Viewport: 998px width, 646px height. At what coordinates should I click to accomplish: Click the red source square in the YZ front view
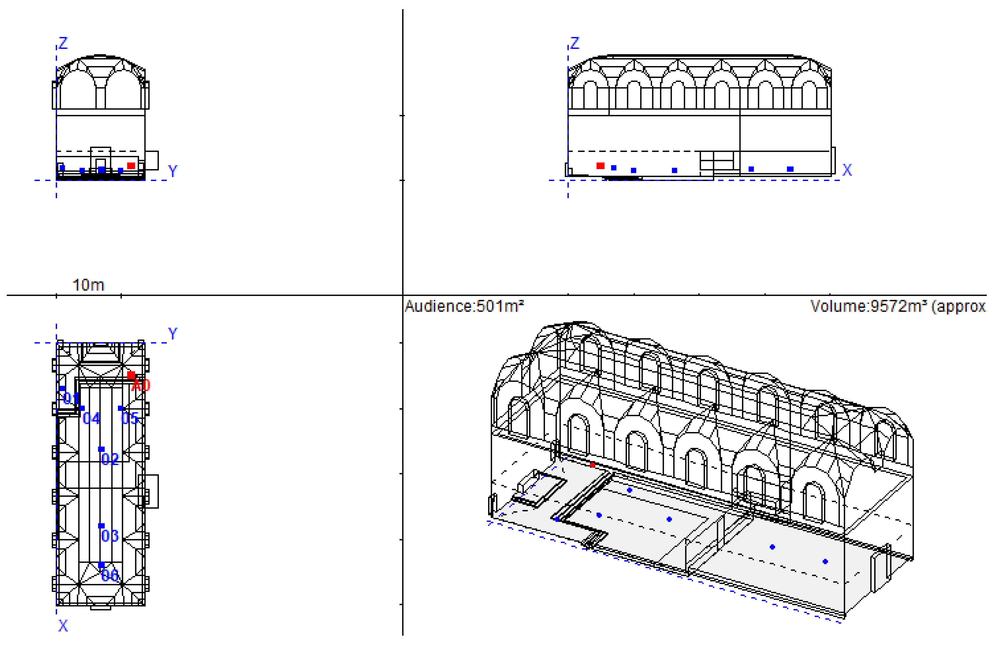click(131, 166)
